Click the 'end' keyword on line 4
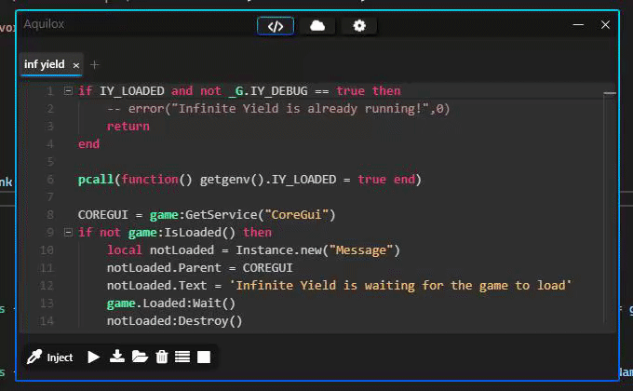The height and width of the screenshot is (391, 633). (x=88, y=144)
